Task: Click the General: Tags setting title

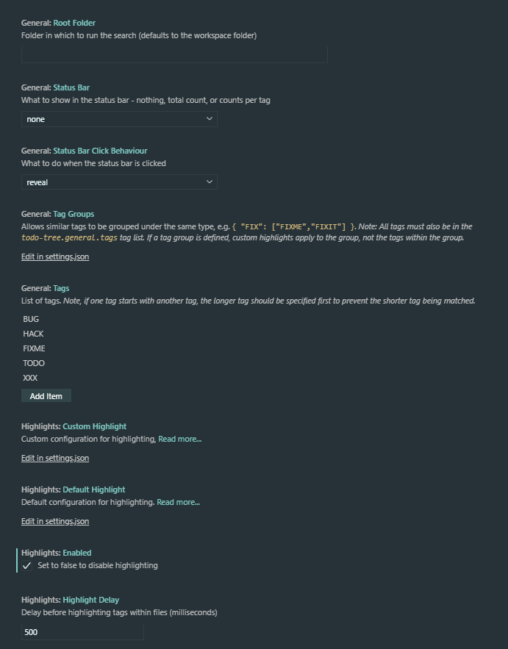Action: [45, 288]
